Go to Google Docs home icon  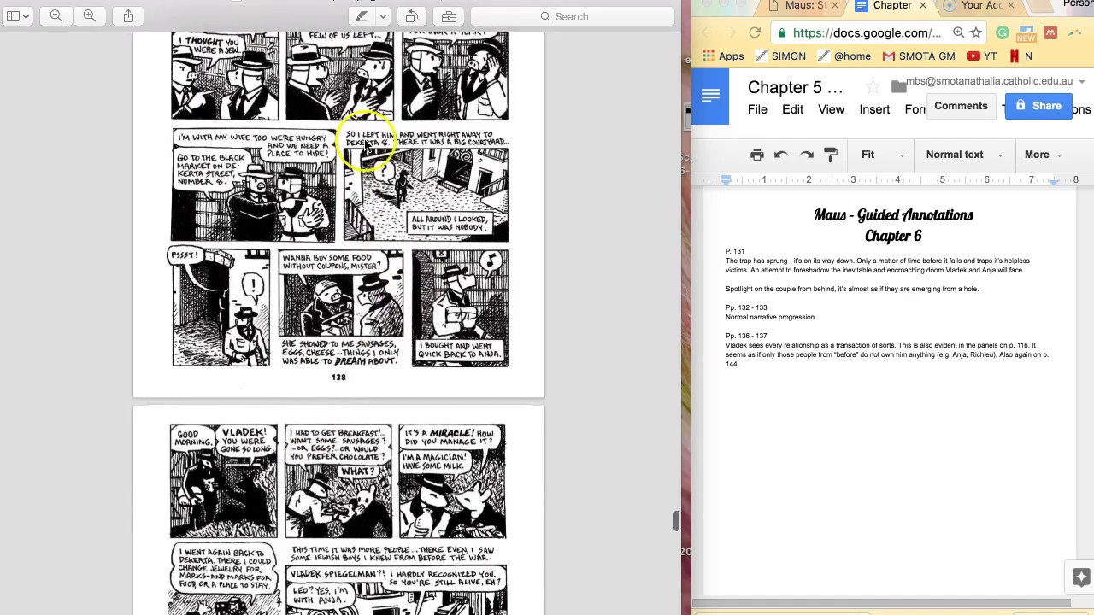point(710,97)
